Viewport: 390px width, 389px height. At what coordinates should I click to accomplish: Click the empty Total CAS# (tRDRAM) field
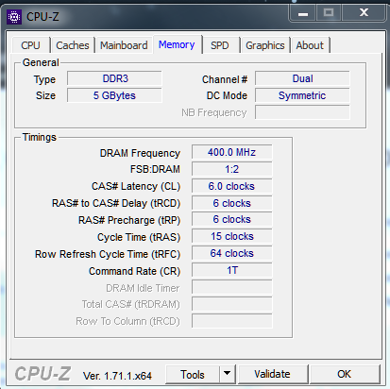tap(232, 304)
